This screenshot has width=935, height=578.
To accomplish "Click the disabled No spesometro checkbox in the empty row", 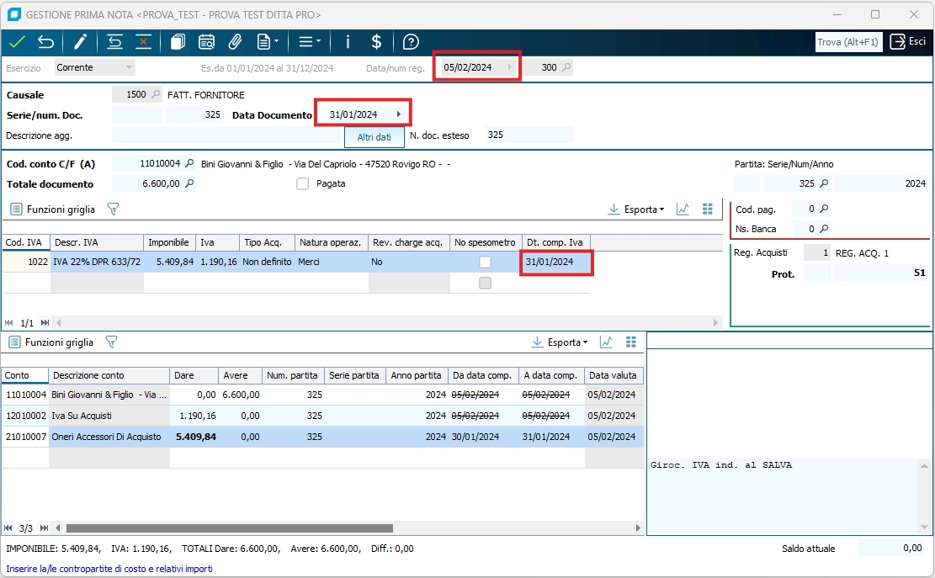I will point(485,284).
